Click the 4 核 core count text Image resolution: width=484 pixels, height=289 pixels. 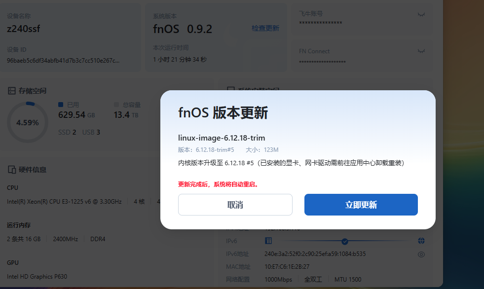(139, 202)
